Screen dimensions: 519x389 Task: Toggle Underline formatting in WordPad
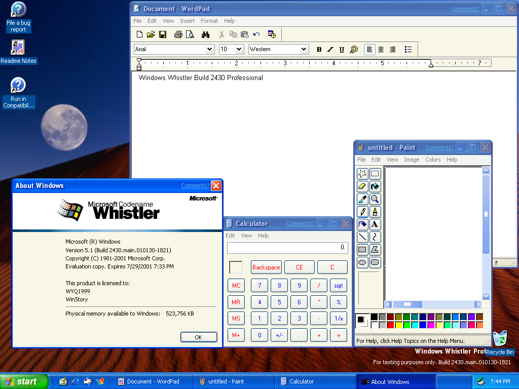[342, 49]
